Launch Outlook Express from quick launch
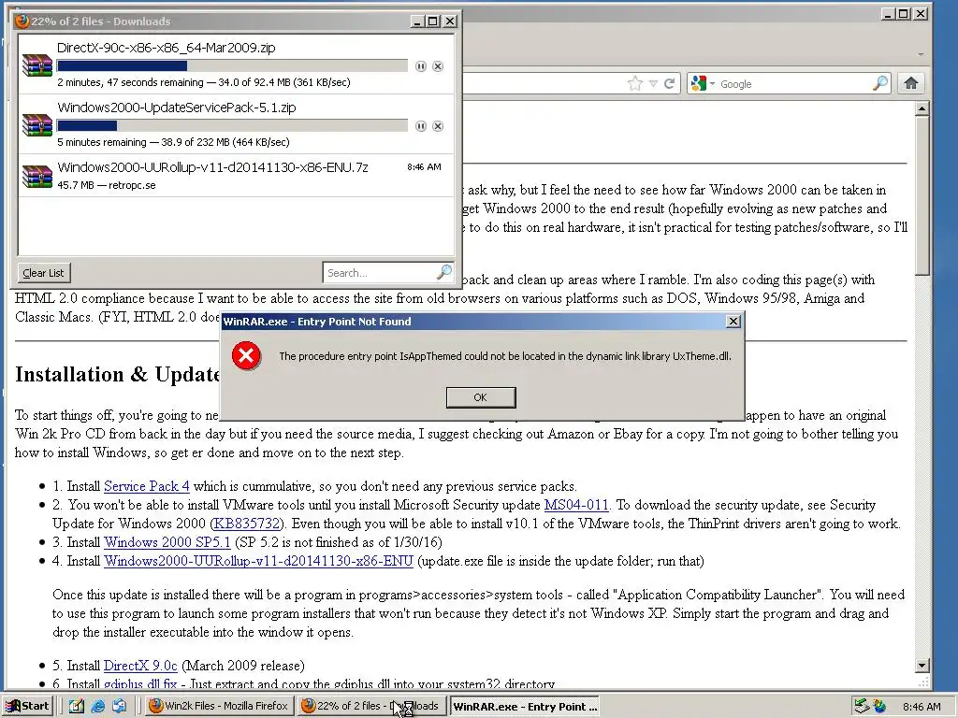This screenshot has width=958, height=718. pos(119,706)
